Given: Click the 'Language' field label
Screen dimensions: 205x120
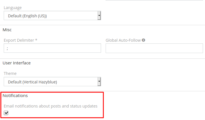Looking at the screenshot, I should point(13,8).
